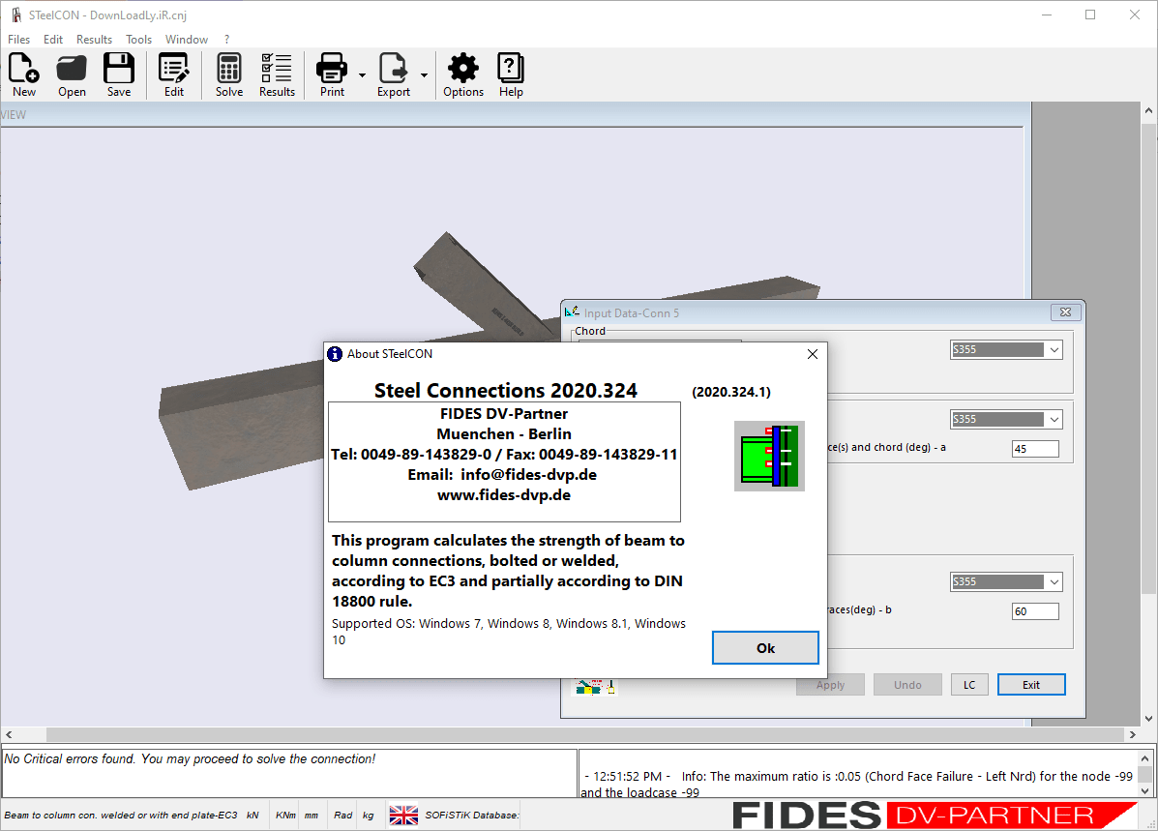This screenshot has width=1158, height=831.
Task: Click the email info@fides-dvp.de text
Action: 528,474
